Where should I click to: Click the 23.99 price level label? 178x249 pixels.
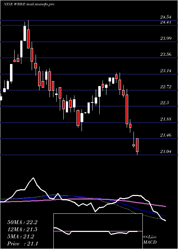pyautogui.click(x=166, y=38)
